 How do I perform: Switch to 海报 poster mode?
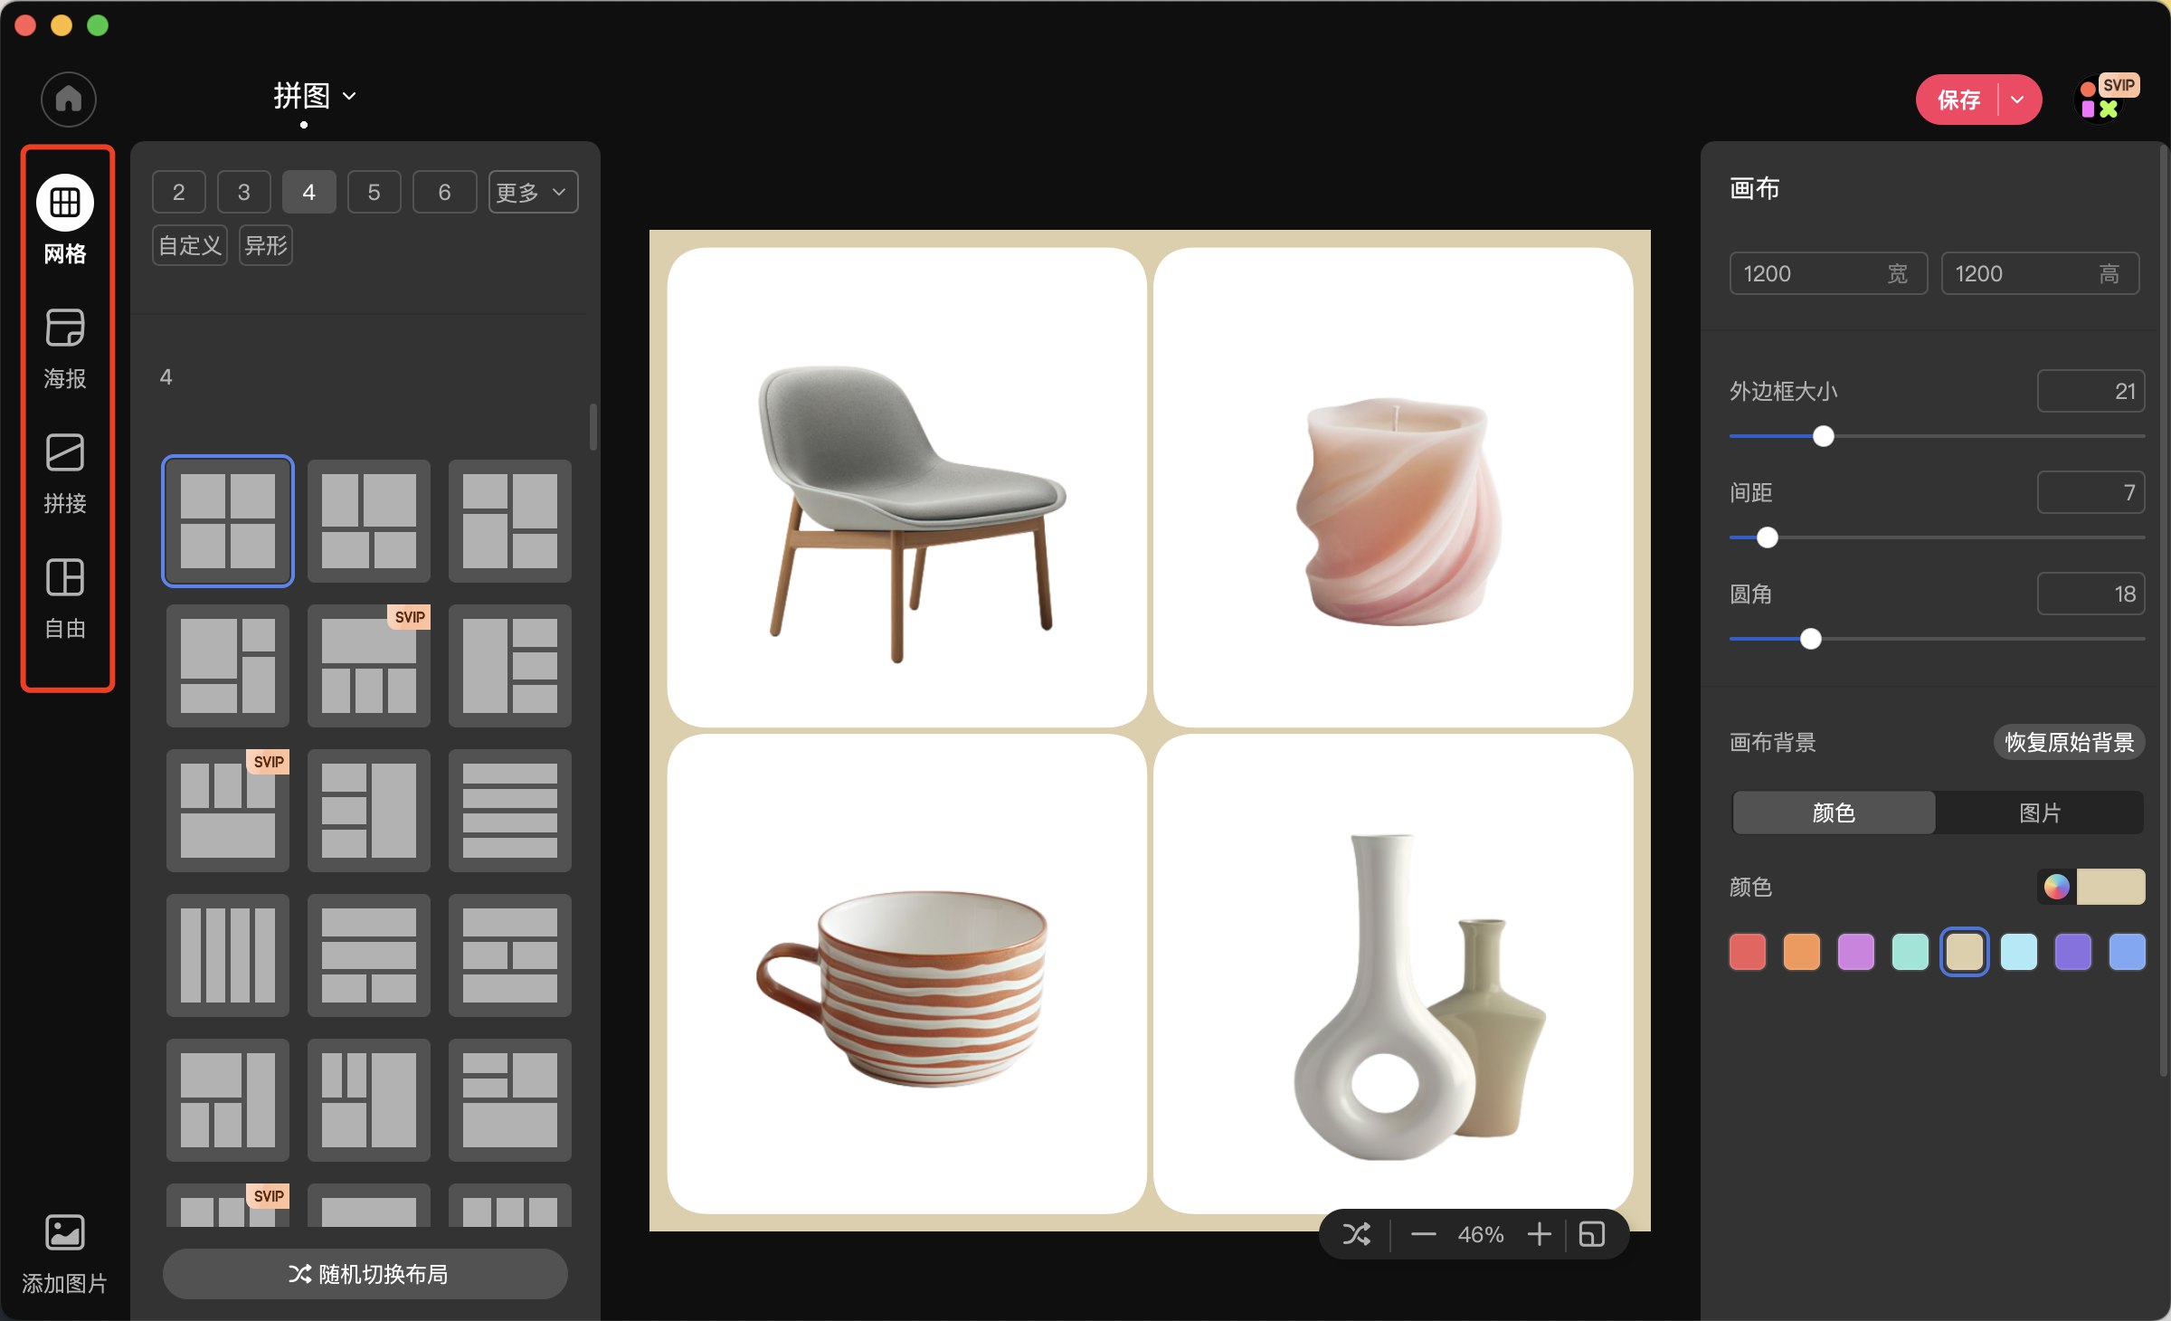[x=65, y=328]
